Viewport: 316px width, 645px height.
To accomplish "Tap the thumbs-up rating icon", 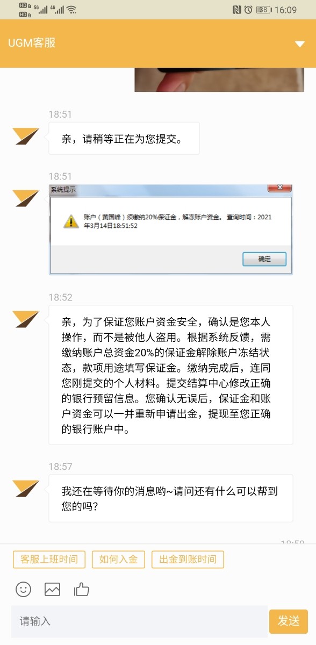I will pos(82,590).
